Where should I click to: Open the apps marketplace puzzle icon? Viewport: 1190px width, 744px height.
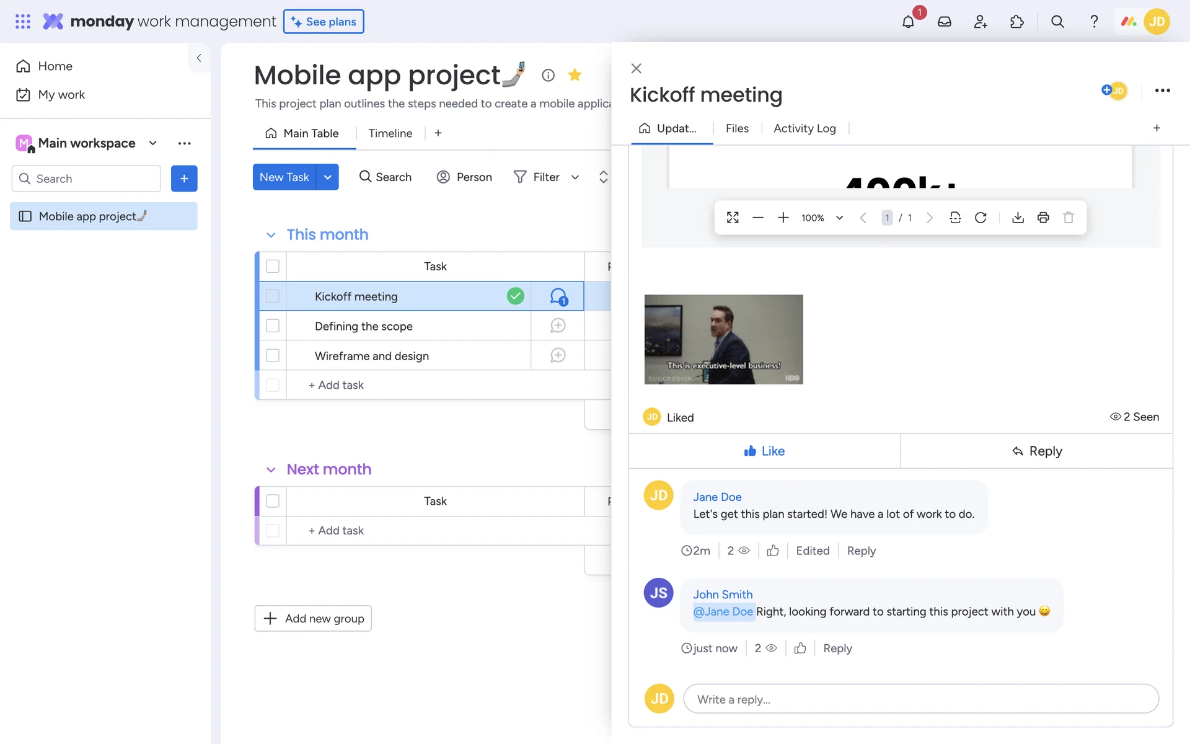point(1016,22)
